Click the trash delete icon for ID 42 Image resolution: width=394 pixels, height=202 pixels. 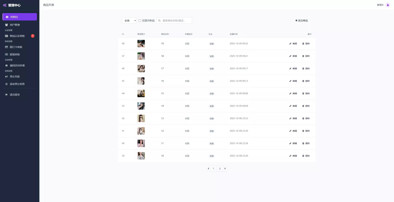point(303,119)
